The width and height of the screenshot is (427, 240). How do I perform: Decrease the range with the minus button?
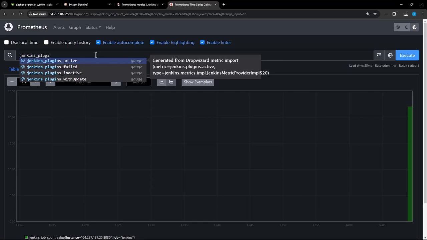click(x=12, y=82)
